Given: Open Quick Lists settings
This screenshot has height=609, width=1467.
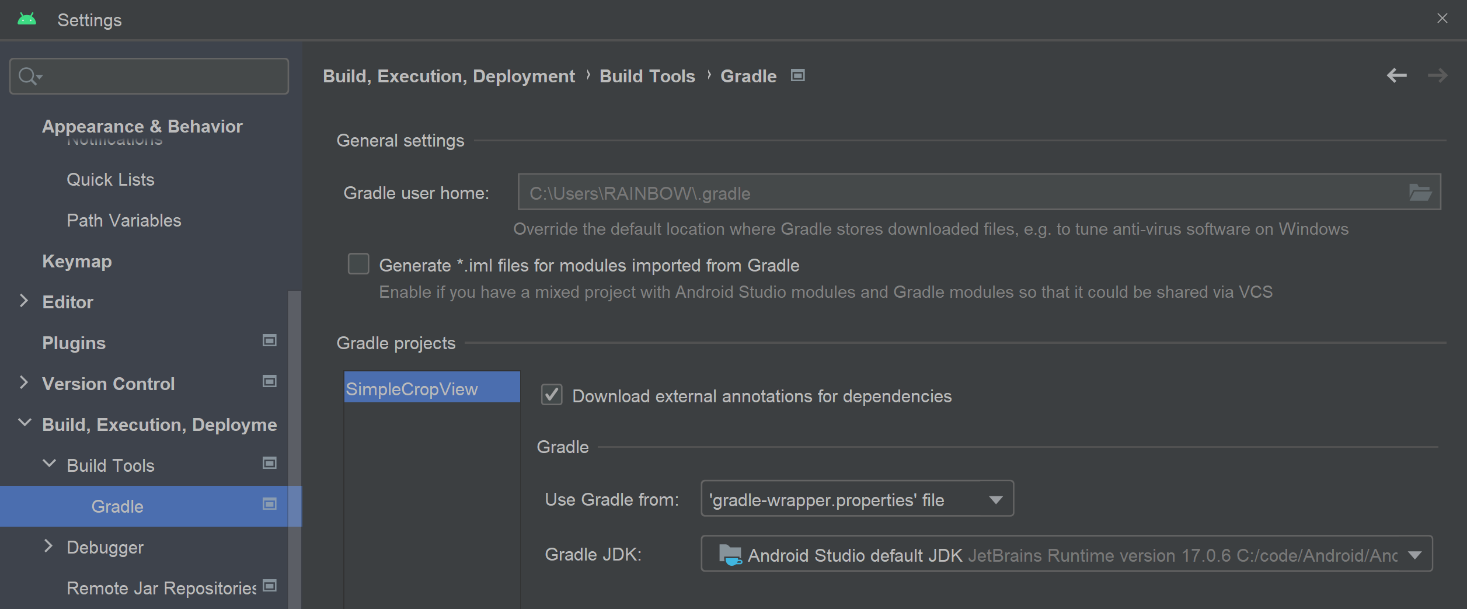Looking at the screenshot, I should [110, 180].
